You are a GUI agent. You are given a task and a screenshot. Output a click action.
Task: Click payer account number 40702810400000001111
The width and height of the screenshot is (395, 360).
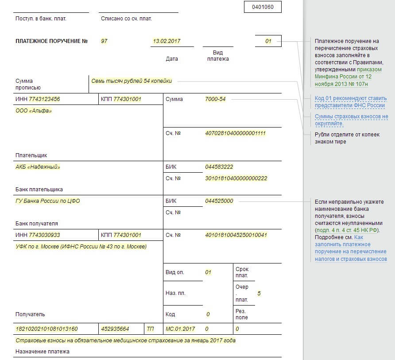pos(235,133)
